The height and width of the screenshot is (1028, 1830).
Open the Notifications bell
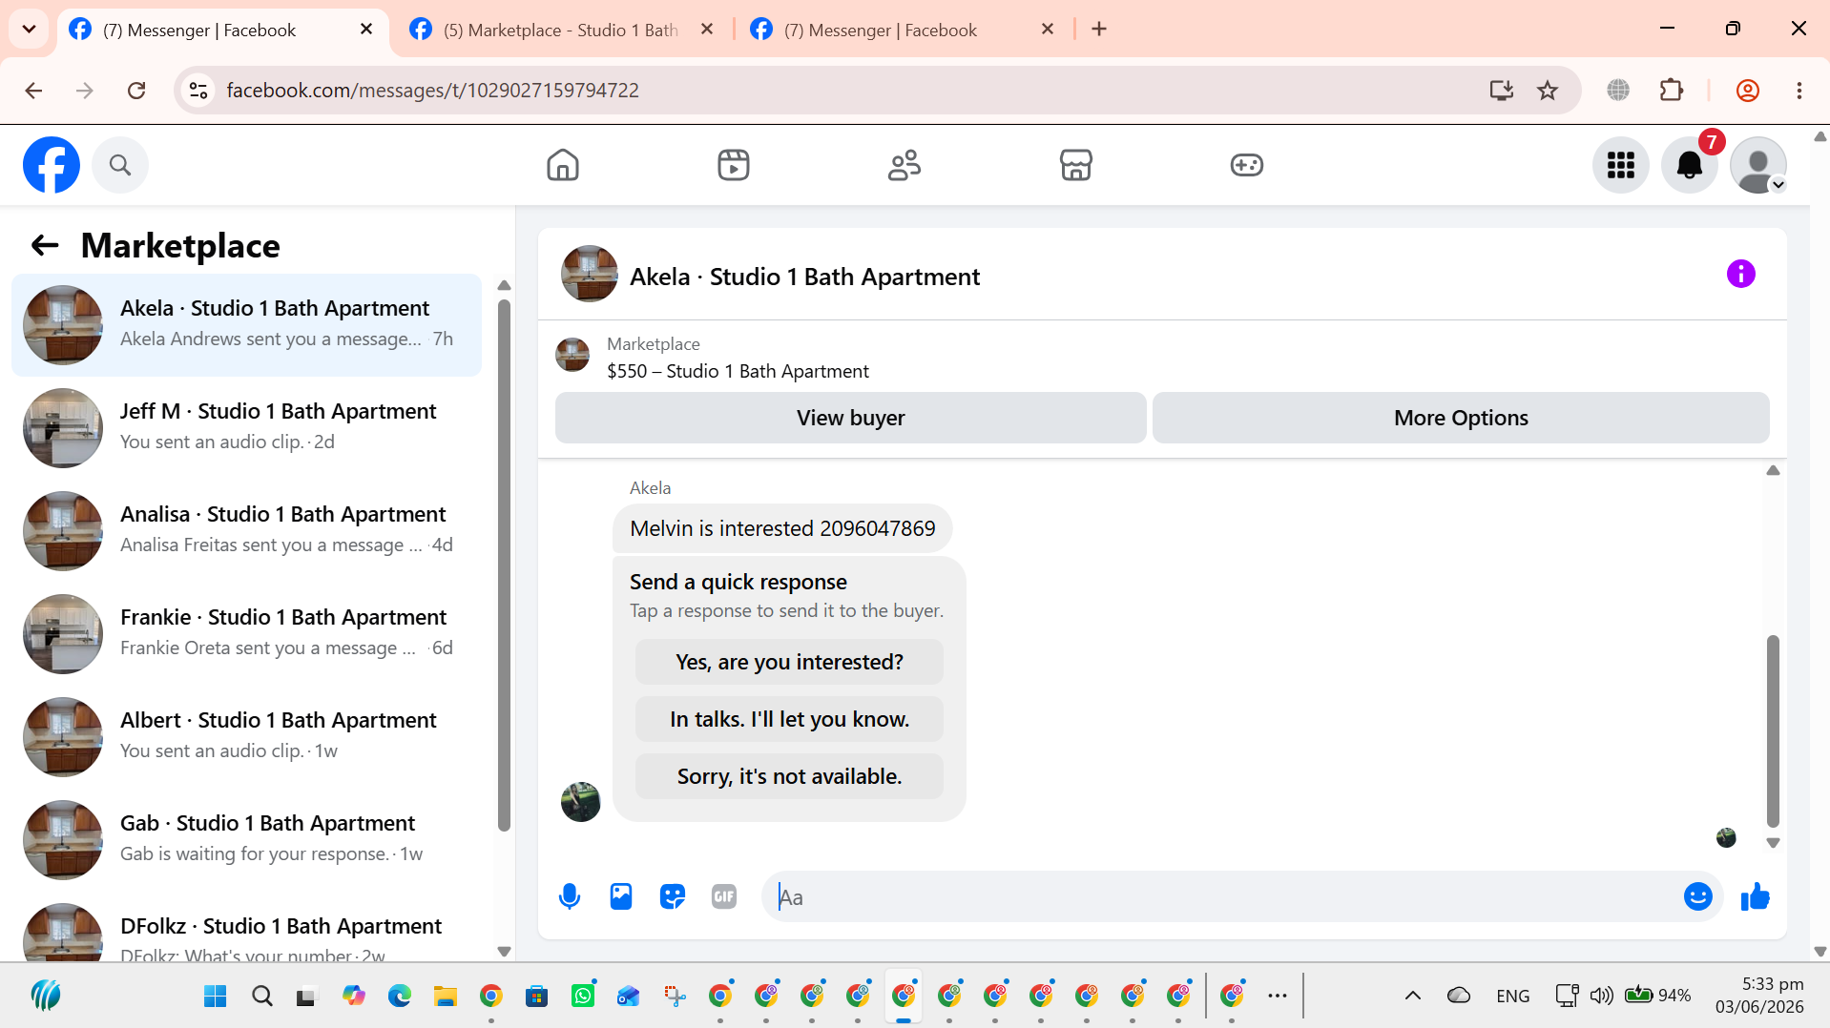pos(1689,165)
